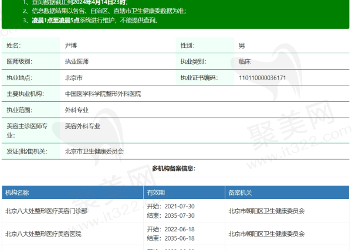Click the 美容主诊医师专业 label

tap(27, 131)
